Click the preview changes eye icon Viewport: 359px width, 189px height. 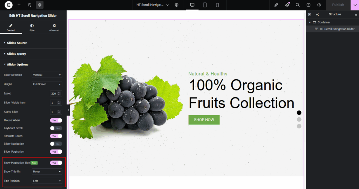coord(319,5)
